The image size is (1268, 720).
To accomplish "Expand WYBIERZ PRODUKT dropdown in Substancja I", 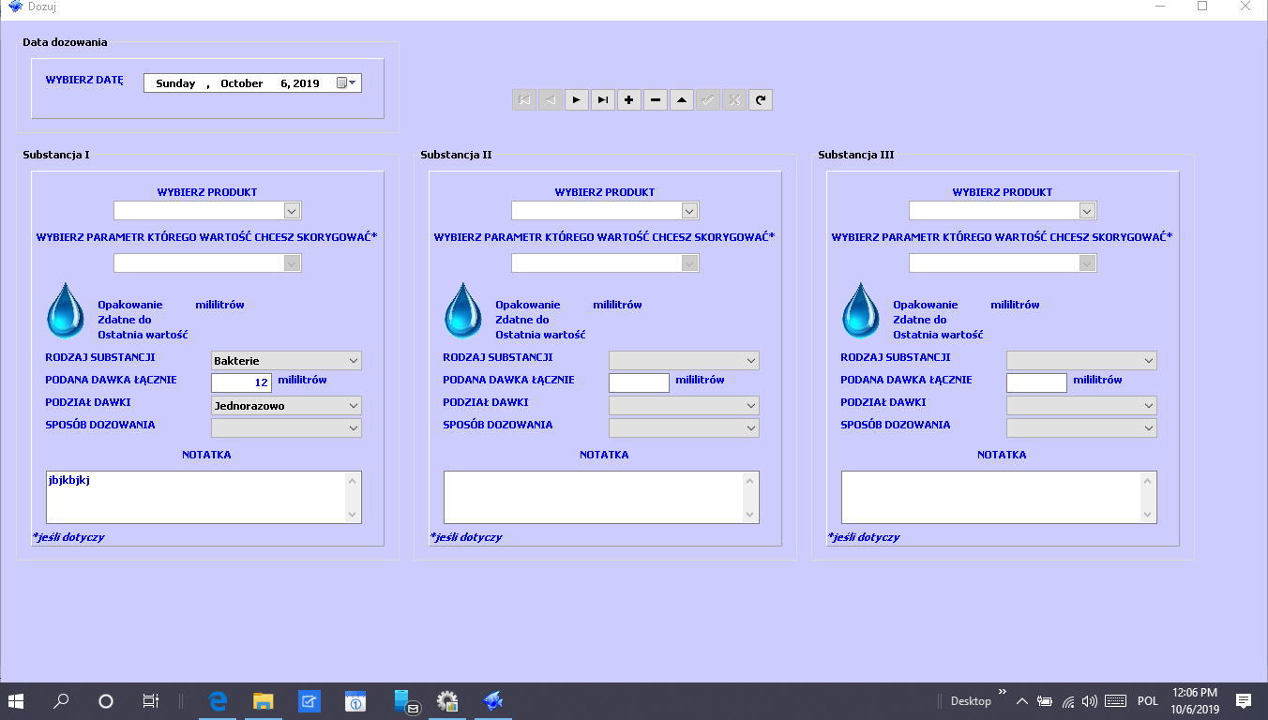I will click(292, 211).
